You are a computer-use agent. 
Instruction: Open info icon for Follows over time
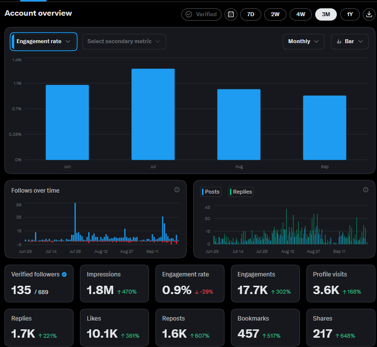177,190
